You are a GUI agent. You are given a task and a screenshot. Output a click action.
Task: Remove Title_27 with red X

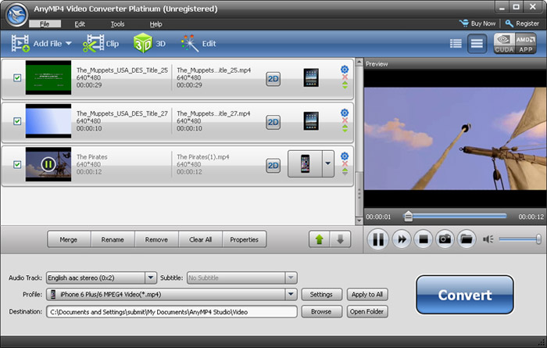coord(345,120)
